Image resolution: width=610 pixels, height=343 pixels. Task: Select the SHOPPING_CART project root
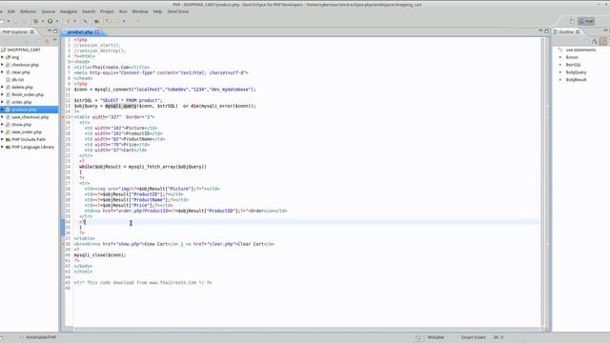(x=24, y=50)
